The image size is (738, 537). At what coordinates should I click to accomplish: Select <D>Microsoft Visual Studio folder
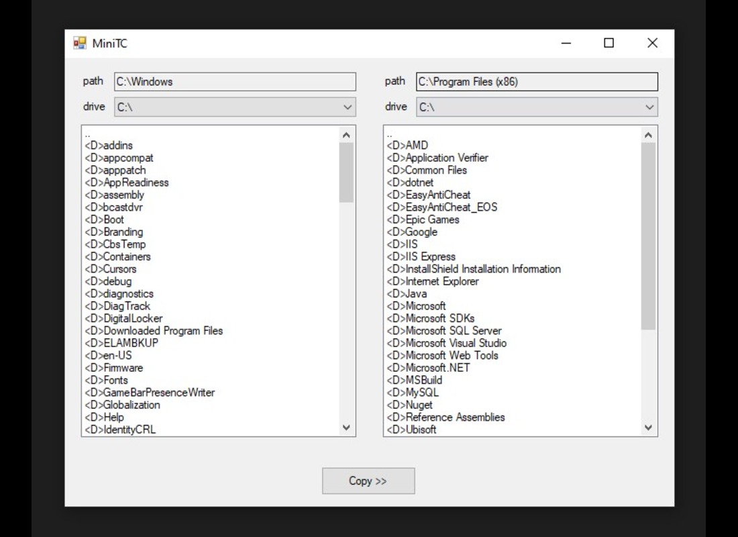click(x=447, y=343)
